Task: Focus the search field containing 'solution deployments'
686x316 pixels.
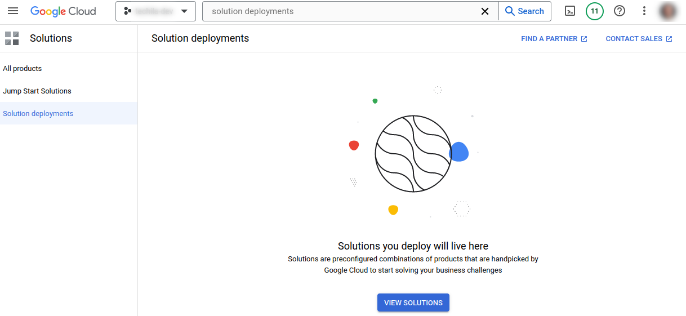Action: pyautogui.click(x=344, y=11)
